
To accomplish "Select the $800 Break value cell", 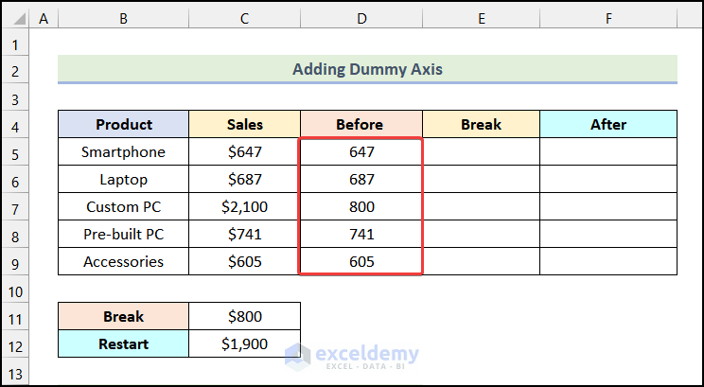I will (x=244, y=316).
